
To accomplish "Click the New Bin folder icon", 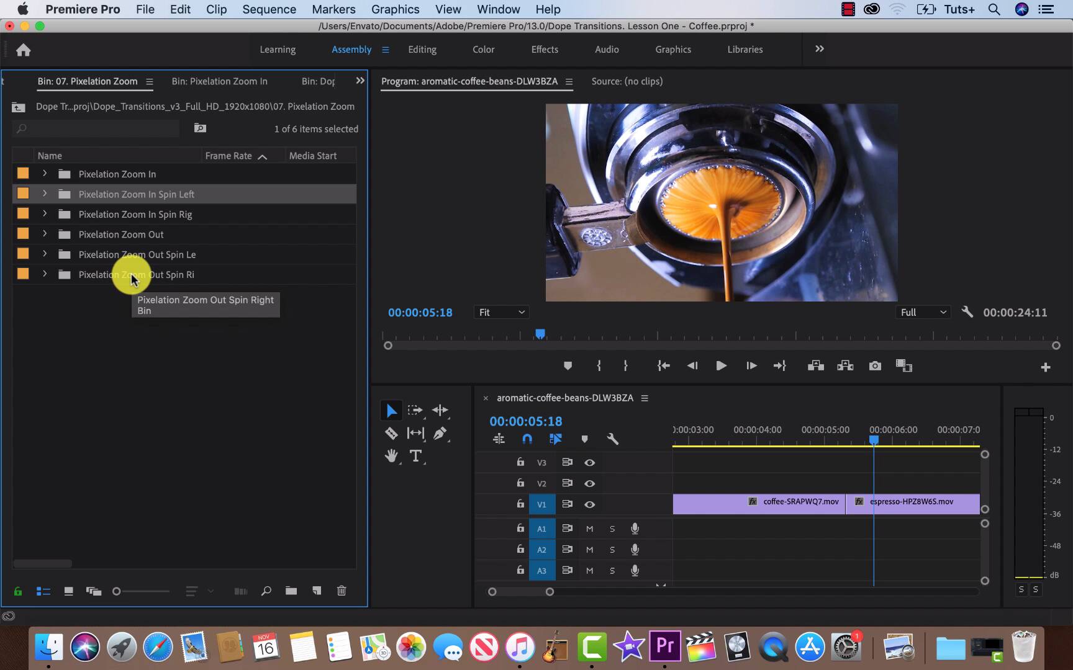I will (291, 591).
